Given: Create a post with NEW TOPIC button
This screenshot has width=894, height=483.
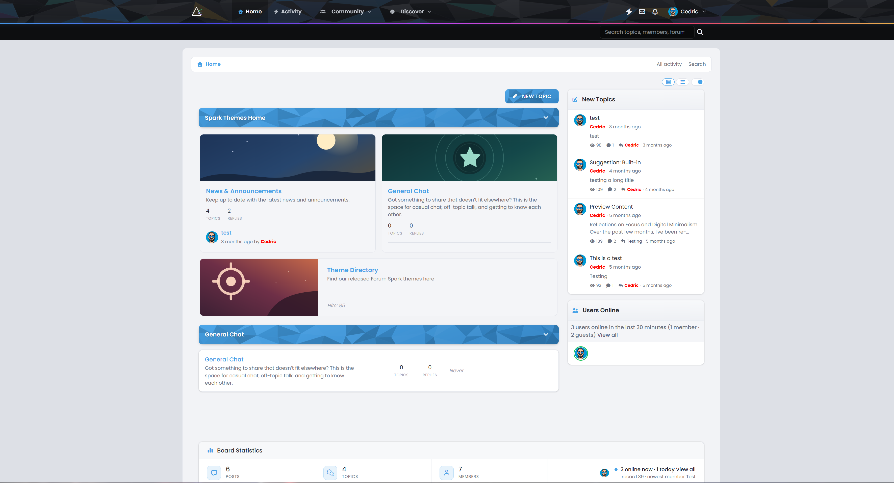Looking at the screenshot, I should coord(532,96).
